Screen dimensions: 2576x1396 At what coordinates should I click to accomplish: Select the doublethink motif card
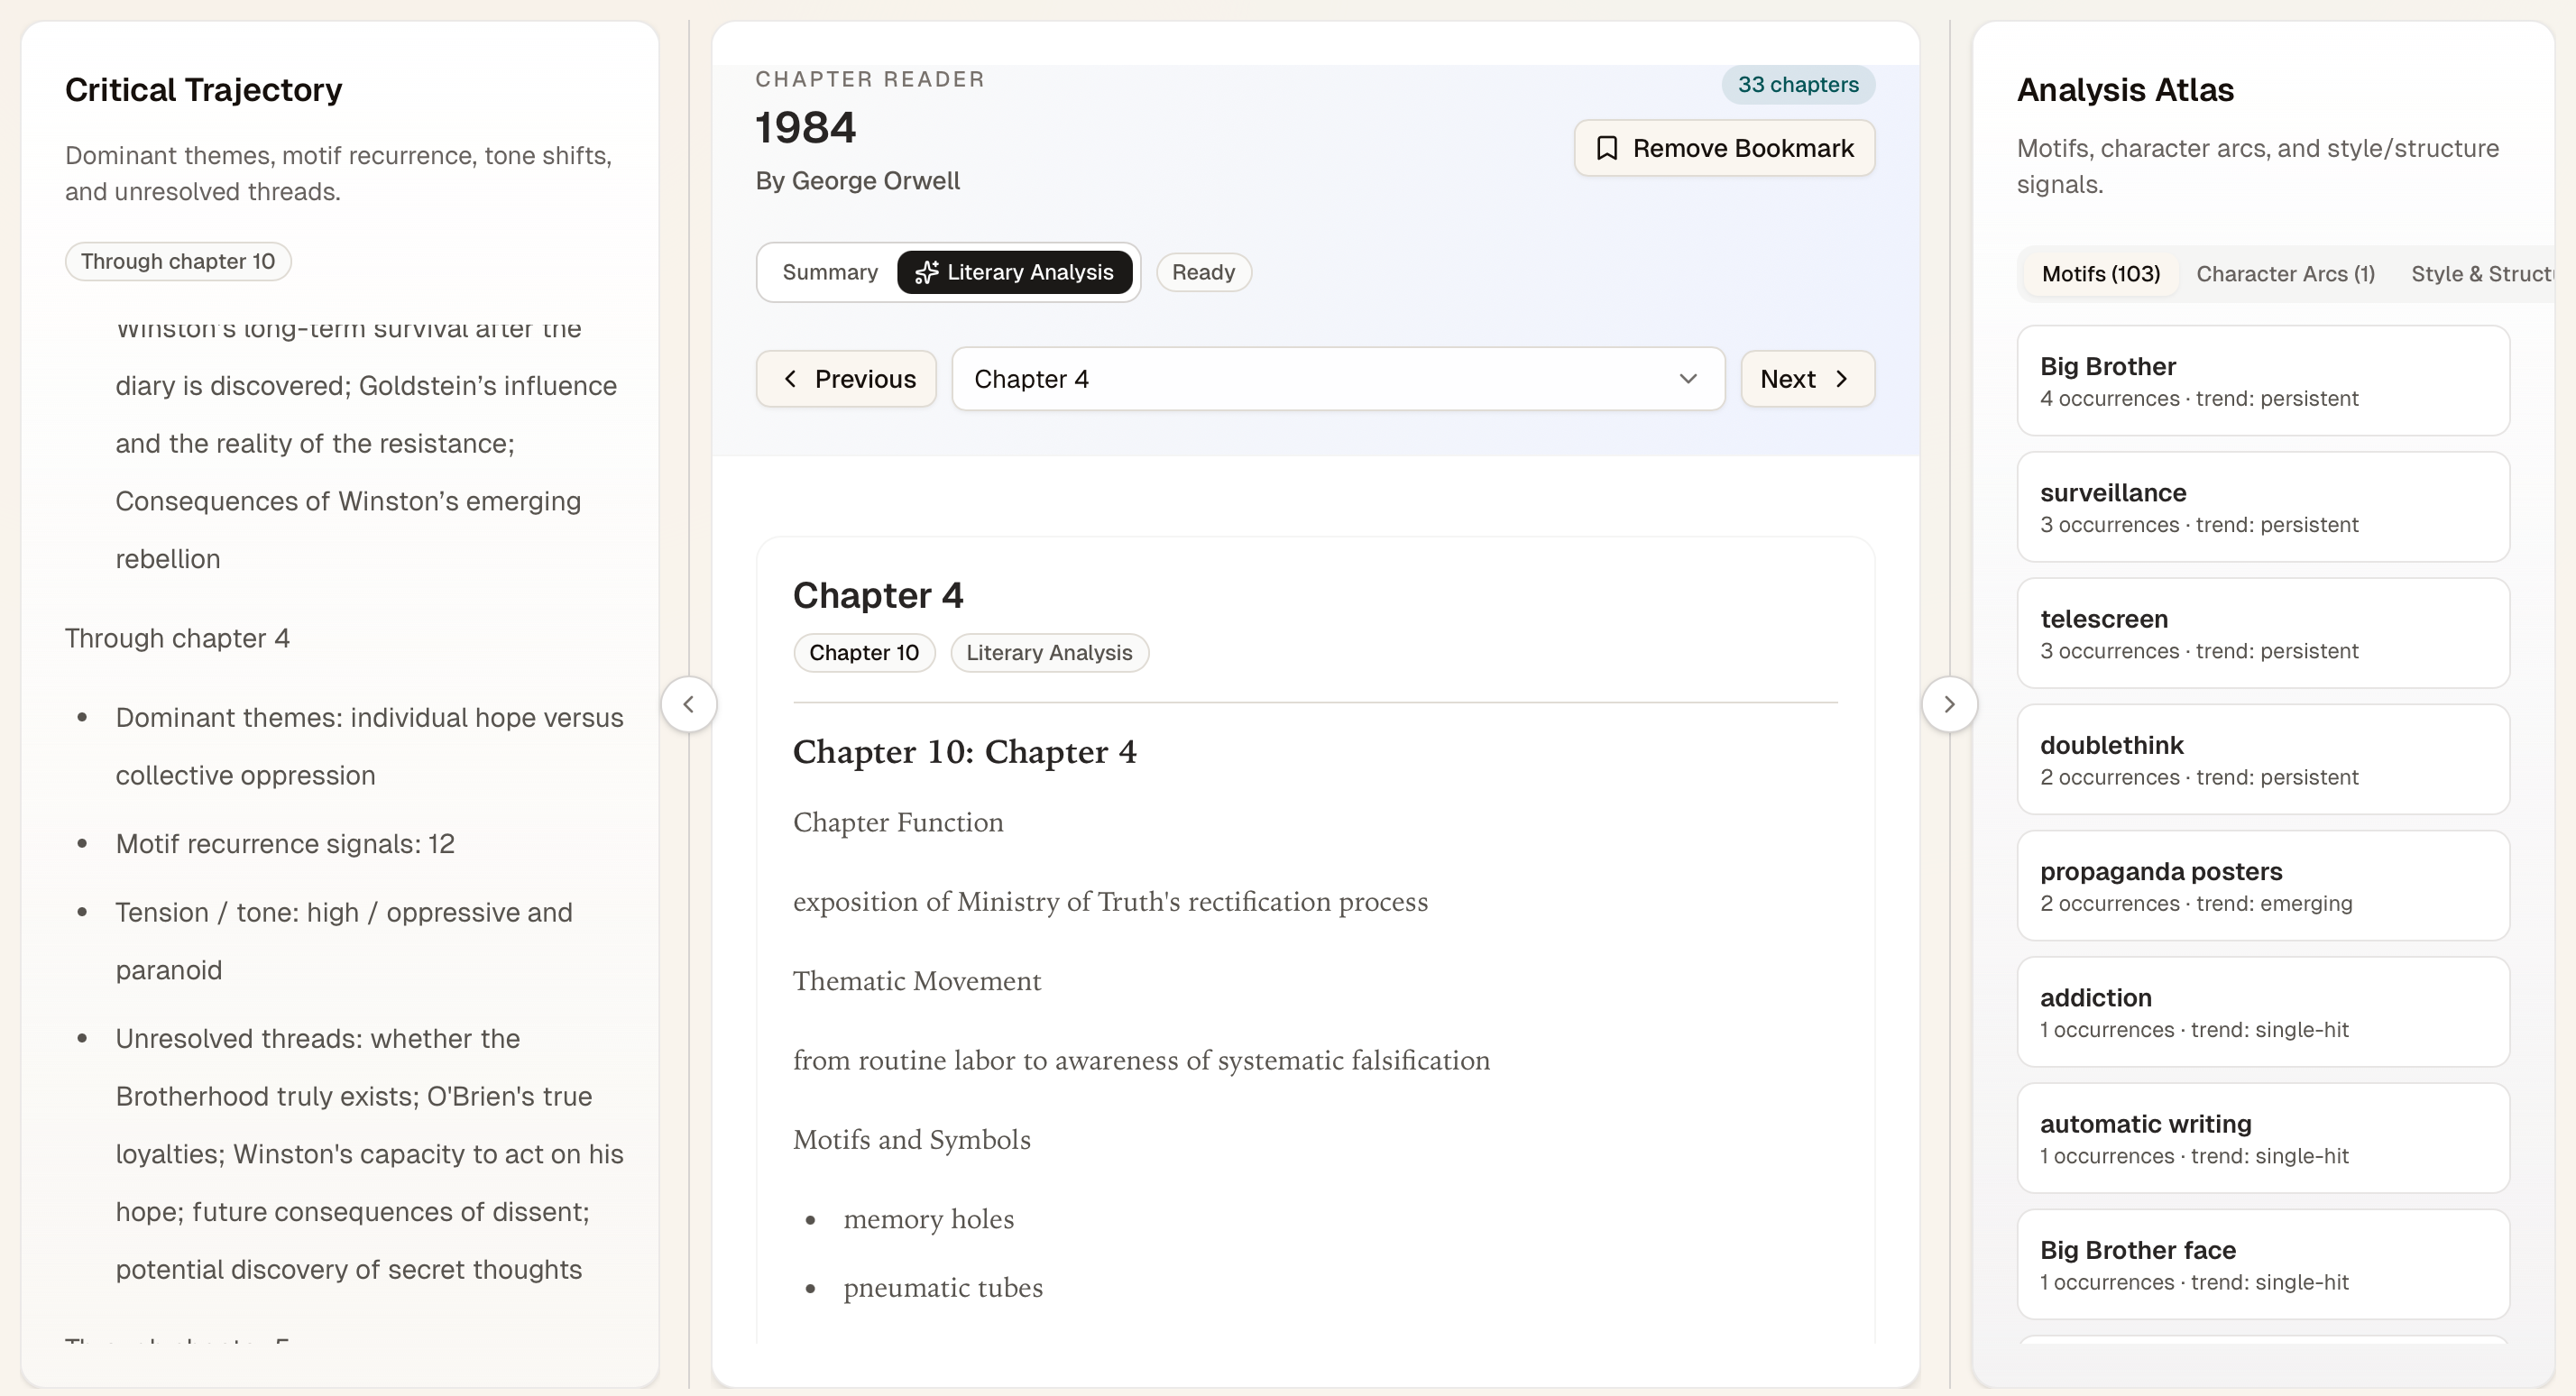(x=2262, y=760)
